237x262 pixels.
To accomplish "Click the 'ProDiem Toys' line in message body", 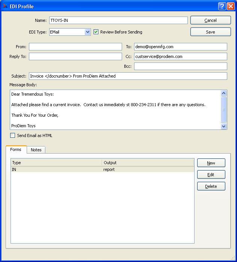I will 24,126.
